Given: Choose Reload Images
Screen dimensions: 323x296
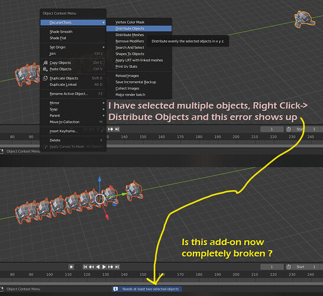Looking at the screenshot, I should coord(139,76).
